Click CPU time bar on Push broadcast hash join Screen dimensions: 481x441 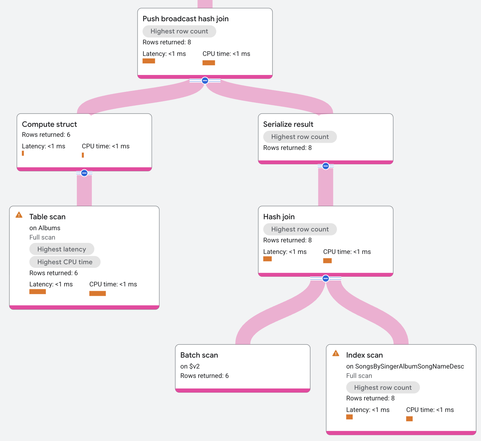209,63
